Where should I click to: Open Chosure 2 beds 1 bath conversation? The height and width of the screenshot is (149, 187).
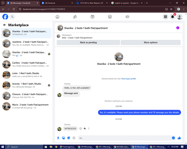pos(26,96)
